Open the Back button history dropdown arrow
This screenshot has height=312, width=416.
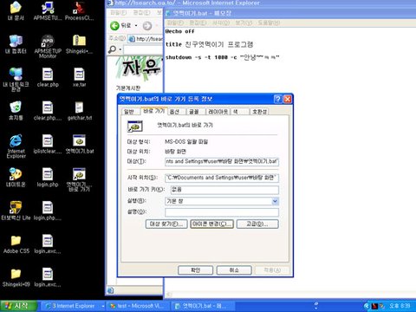tap(136, 26)
